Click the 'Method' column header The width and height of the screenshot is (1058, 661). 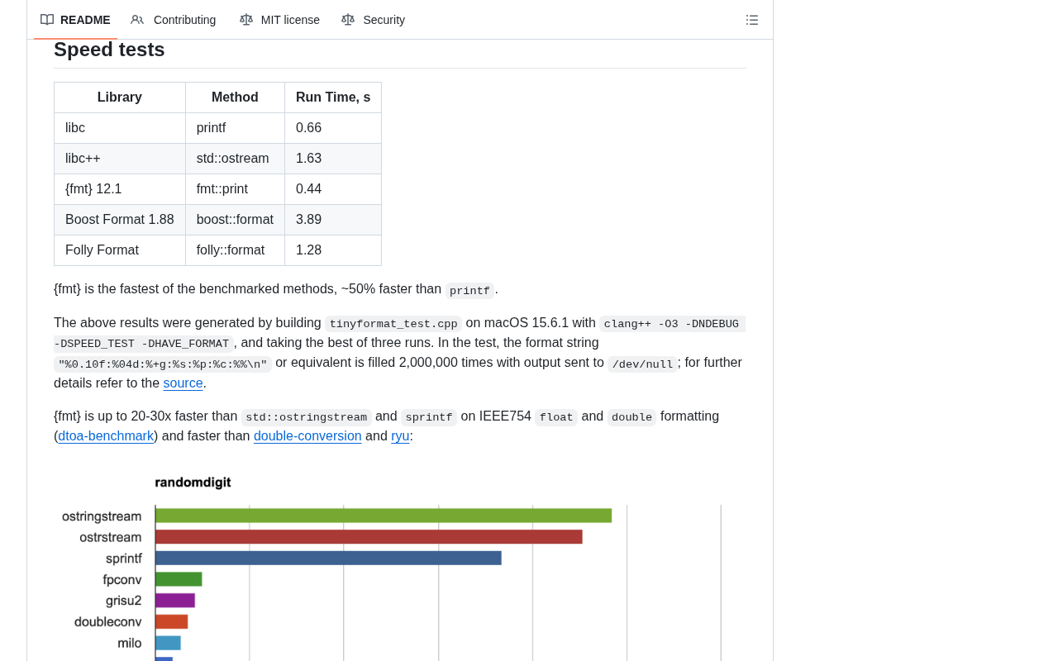(235, 97)
